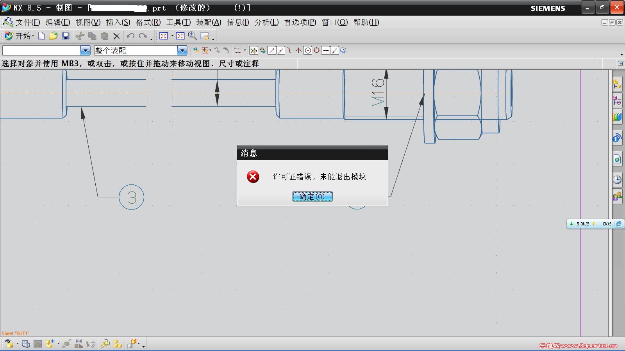Open the dropdown arrow next to Fit view
This screenshot has width=625, height=351.
pyautogui.click(x=172, y=36)
